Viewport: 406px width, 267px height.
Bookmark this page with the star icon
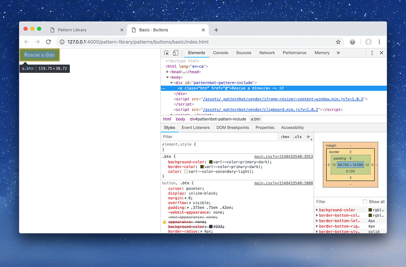(338, 42)
